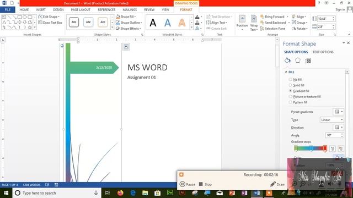Image resolution: width=353 pixels, height=198 pixels.
Task: Select the Pattern fill option
Action: (x=298, y=102)
